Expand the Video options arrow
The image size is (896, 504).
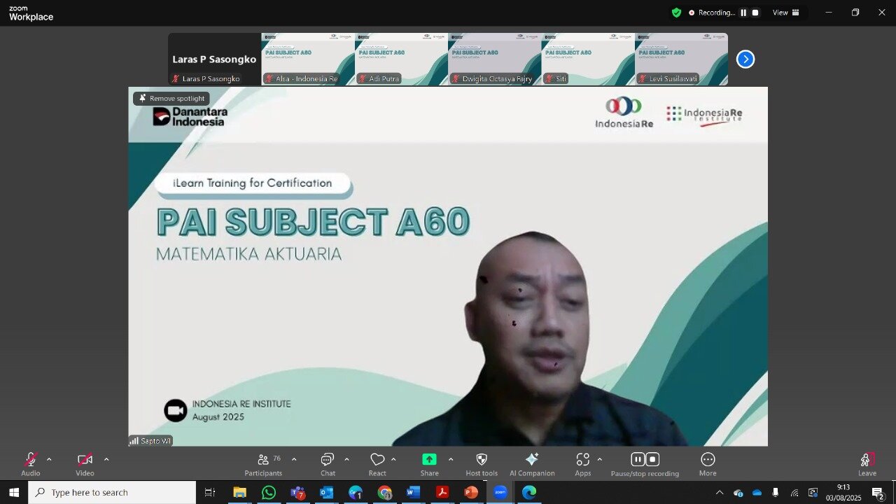pyautogui.click(x=106, y=460)
